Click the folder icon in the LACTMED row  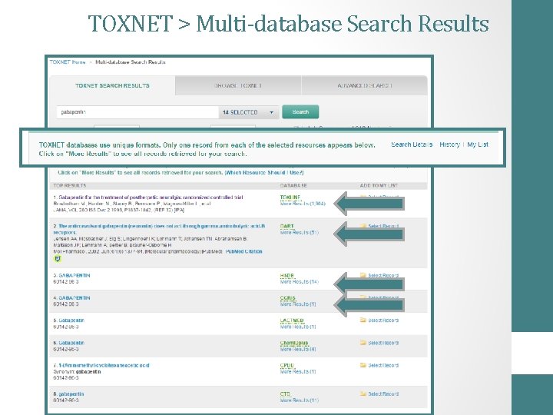(x=363, y=320)
